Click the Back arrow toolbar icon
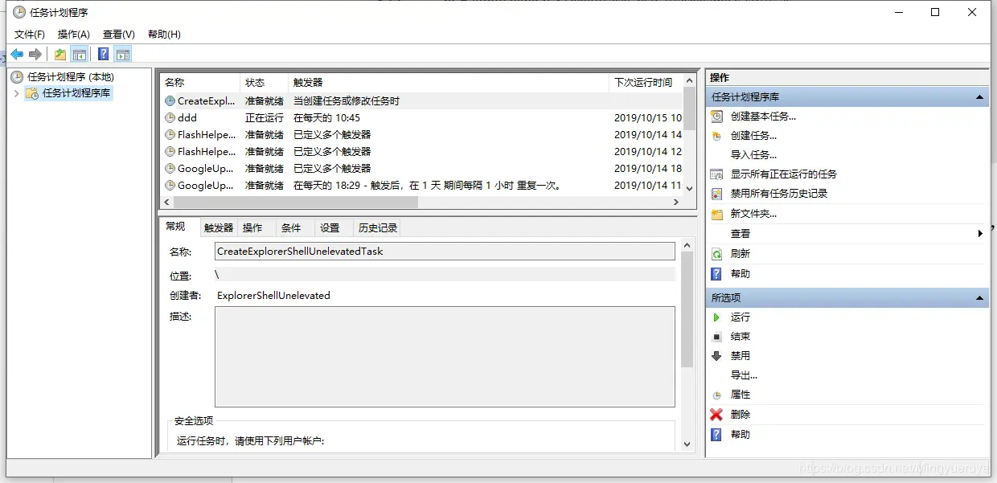Image resolution: width=997 pixels, height=483 pixels. (17, 55)
